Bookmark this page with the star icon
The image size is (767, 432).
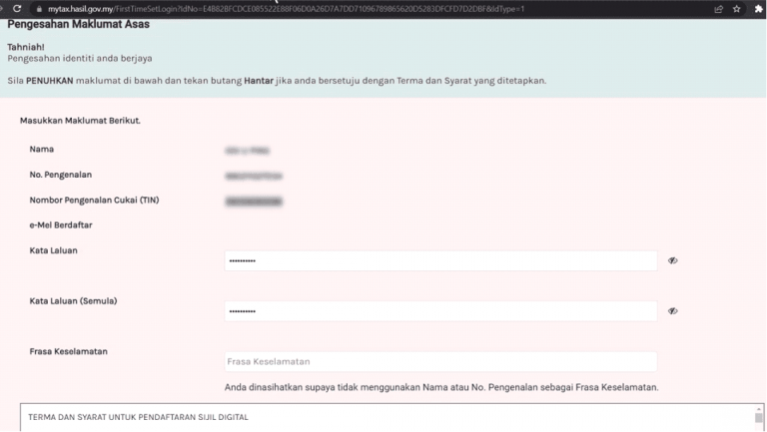pyautogui.click(x=737, y=8)
